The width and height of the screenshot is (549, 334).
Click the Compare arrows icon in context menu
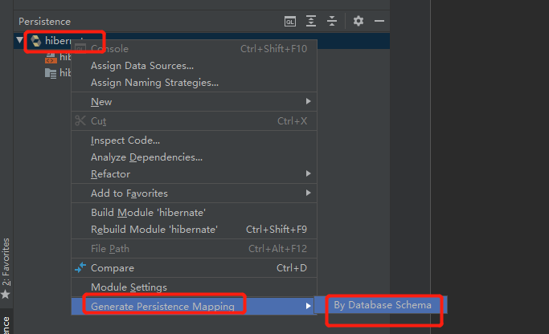pos(80,268)
